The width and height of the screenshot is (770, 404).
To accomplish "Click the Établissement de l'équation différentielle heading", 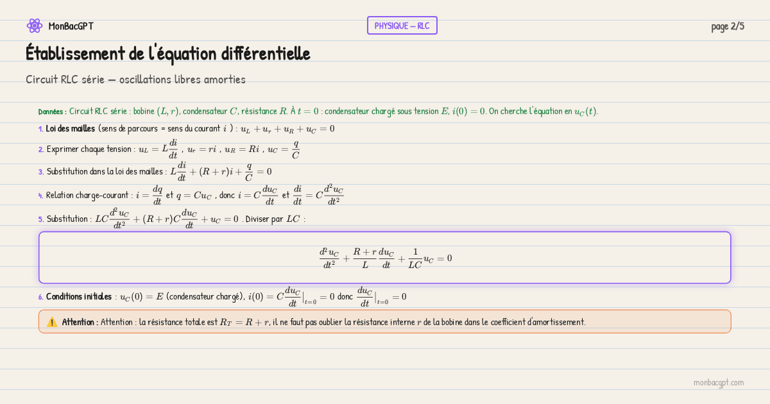I will click(x=167, y=54).
